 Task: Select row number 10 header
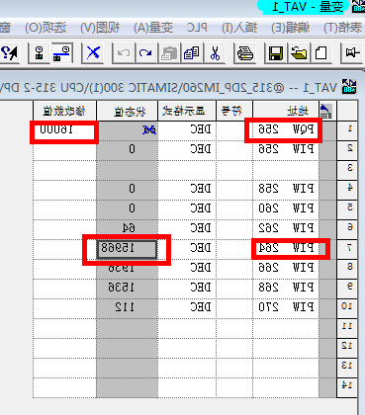click(x=347, y=308)
